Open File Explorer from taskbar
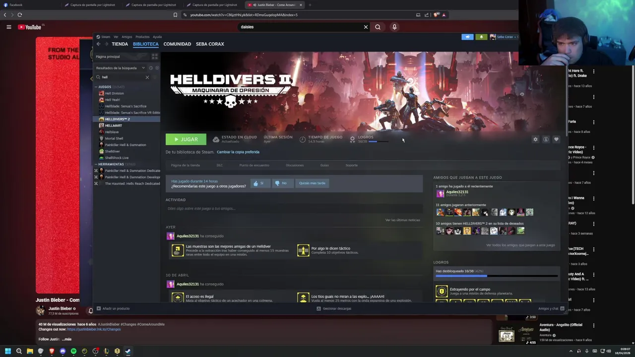The height and width of the screenshot is (357, 635). (x=30, y=351)
